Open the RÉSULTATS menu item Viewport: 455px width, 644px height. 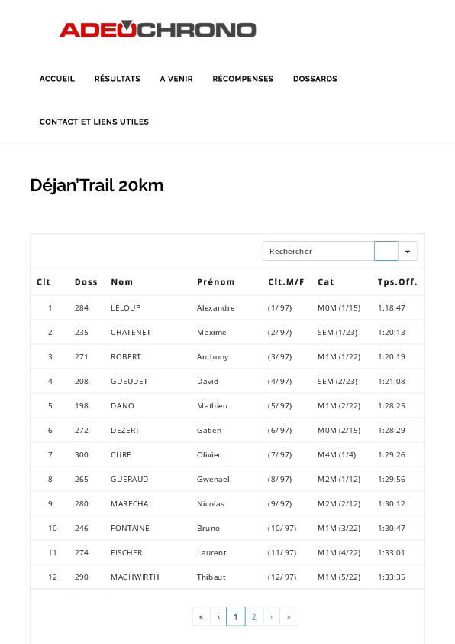point(118,79)
